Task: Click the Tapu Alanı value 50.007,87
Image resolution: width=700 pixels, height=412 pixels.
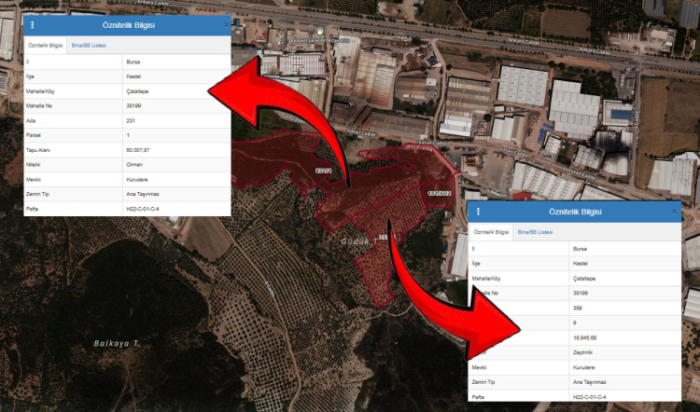Action: [140, 148]
